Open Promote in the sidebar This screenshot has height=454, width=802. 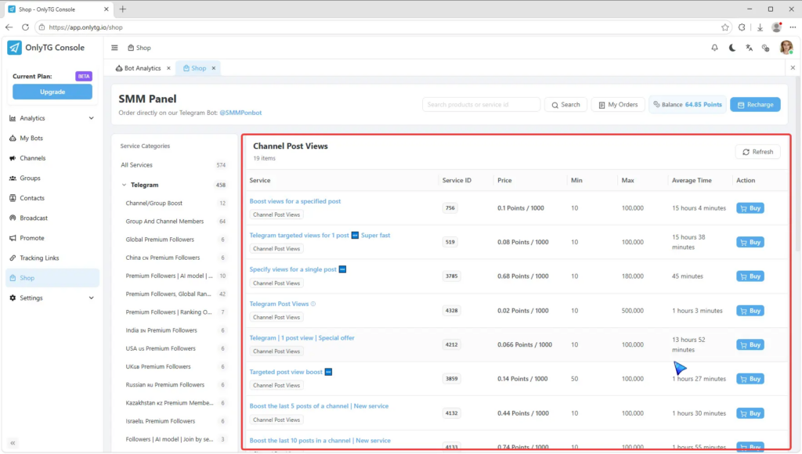pyautogui.click(x=52, y=238)
